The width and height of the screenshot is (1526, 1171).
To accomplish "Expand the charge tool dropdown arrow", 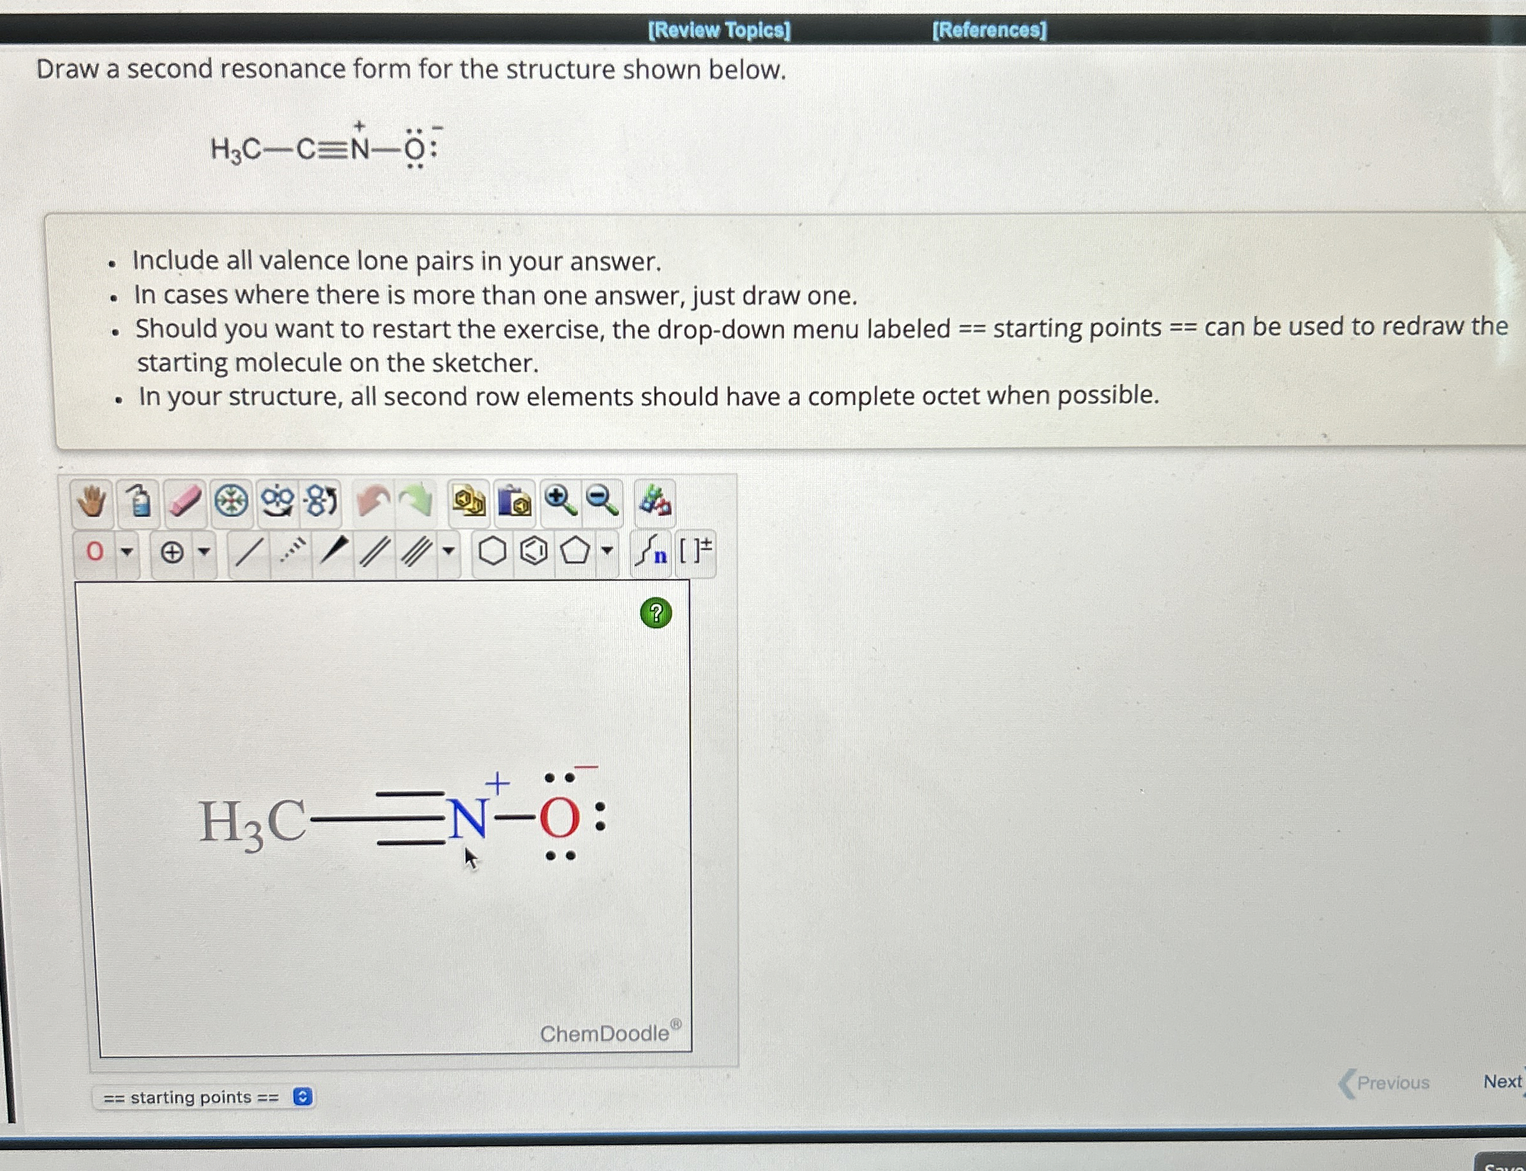I will (x=204, y=552).
